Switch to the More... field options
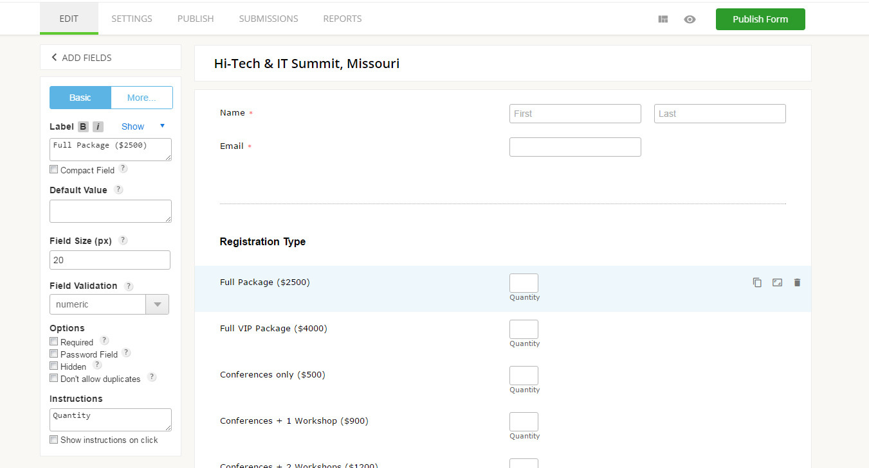 coord(142,98)
